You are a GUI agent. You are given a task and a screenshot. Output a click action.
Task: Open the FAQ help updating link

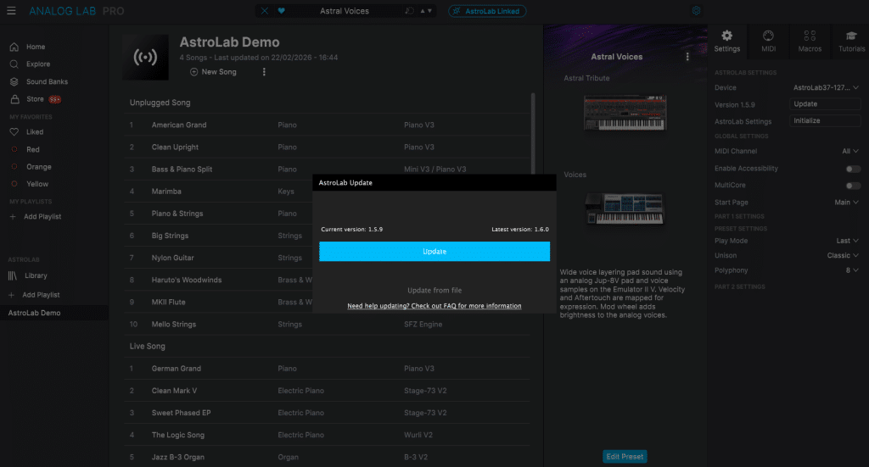[434, 306]
